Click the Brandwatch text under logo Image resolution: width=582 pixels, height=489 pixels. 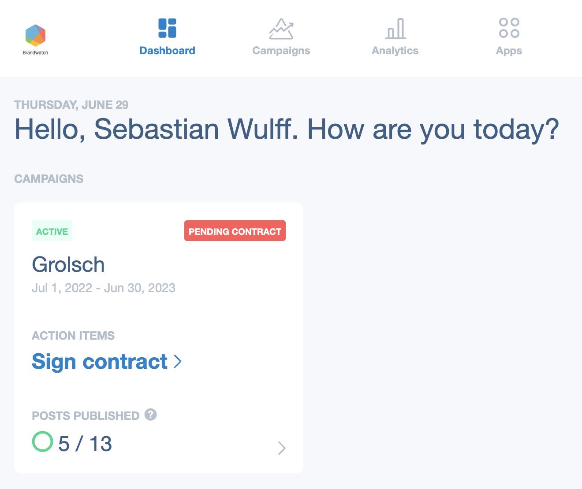[x=35, y=53]
